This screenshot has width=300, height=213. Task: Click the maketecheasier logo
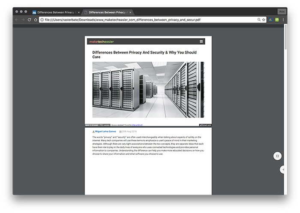coord(102,42)
